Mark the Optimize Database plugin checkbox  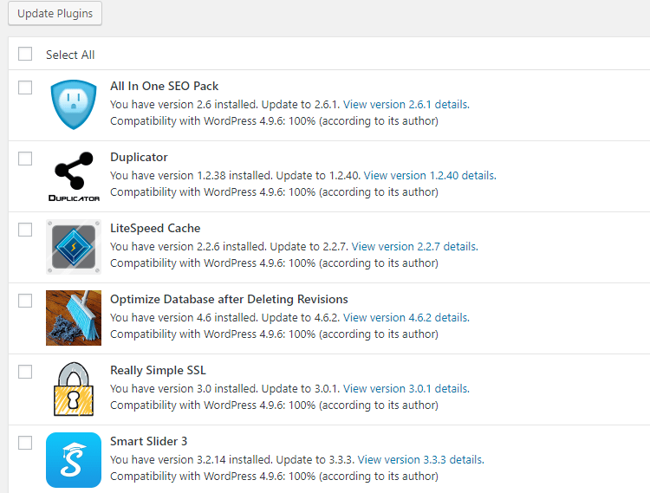pyautogui.click(x=25, y=301)
